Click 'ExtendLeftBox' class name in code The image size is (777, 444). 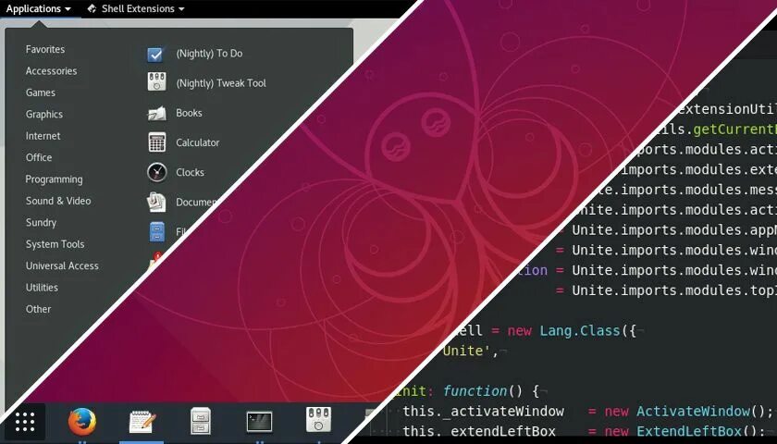pos(689,431)
